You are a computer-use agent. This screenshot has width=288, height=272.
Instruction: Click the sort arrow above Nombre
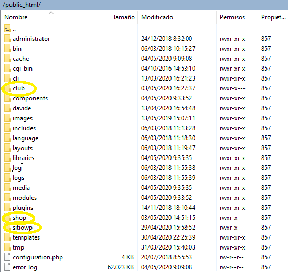coord(51,12)
